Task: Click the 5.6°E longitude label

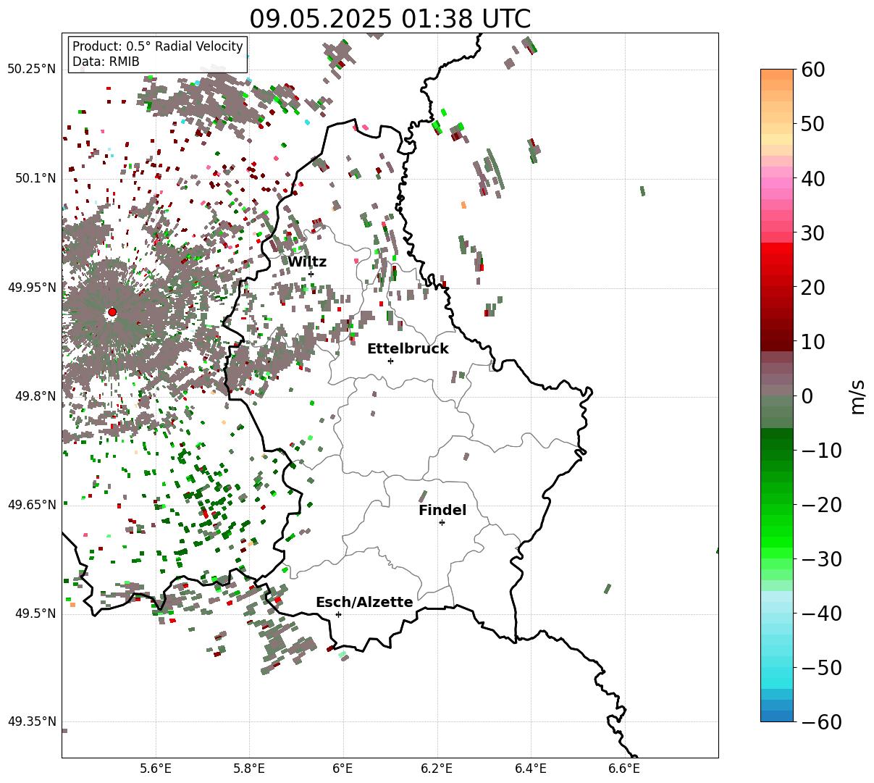Action: coord(156,769)
